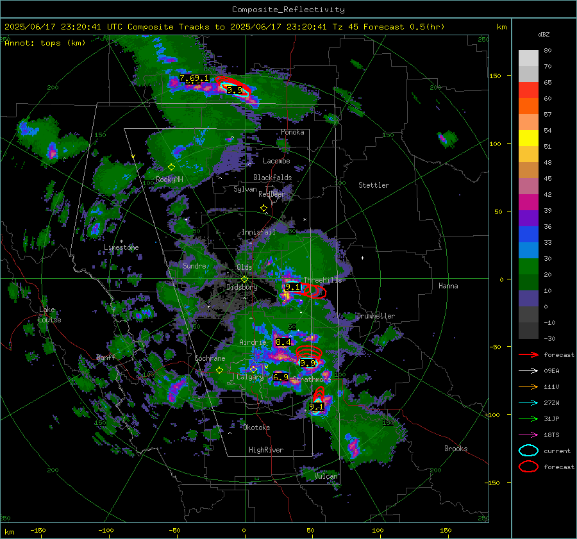Click the 9.1 storm top label beside ThreeHills

point(293,287)
